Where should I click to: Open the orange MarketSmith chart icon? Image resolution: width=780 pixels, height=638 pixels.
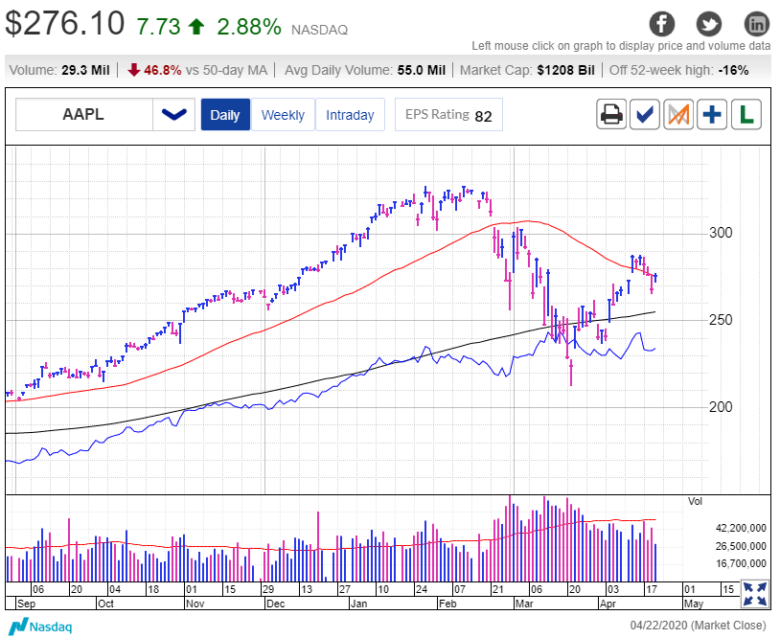pyautogui.click(x=678, y=114)
